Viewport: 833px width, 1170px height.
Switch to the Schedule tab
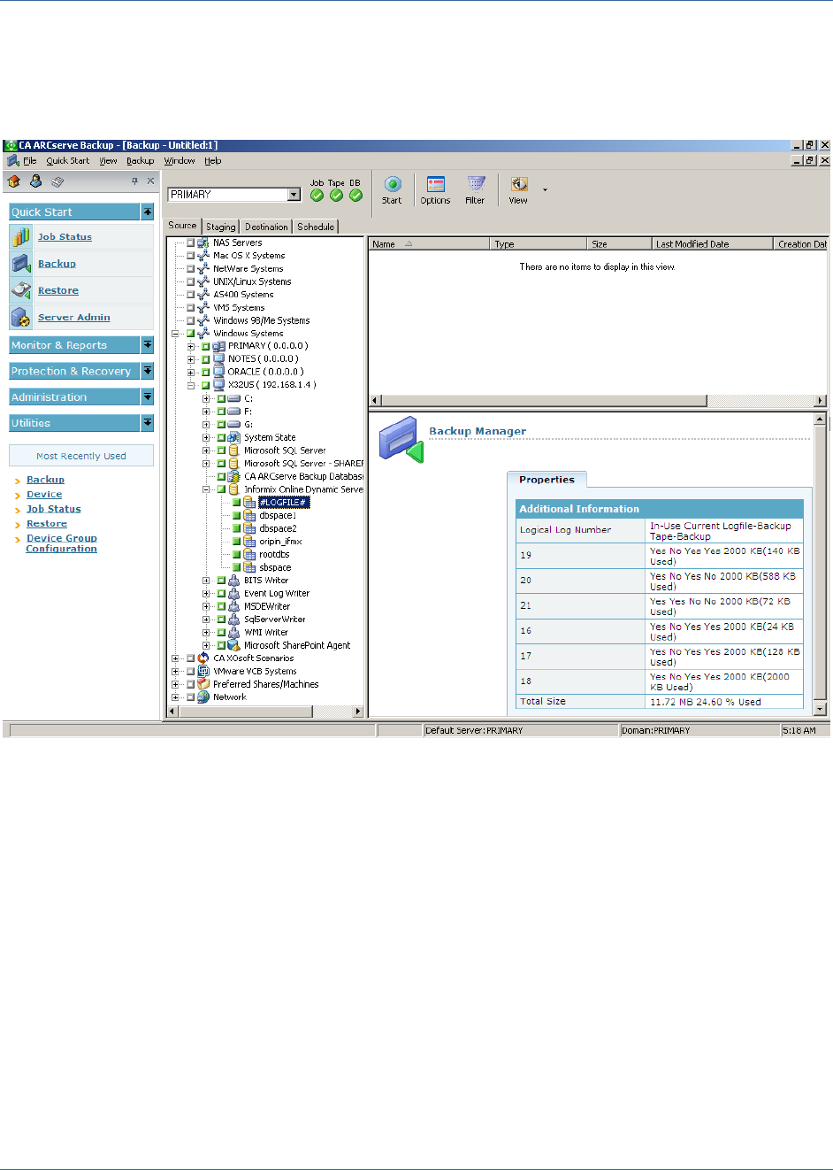click(x=316, y=227)
